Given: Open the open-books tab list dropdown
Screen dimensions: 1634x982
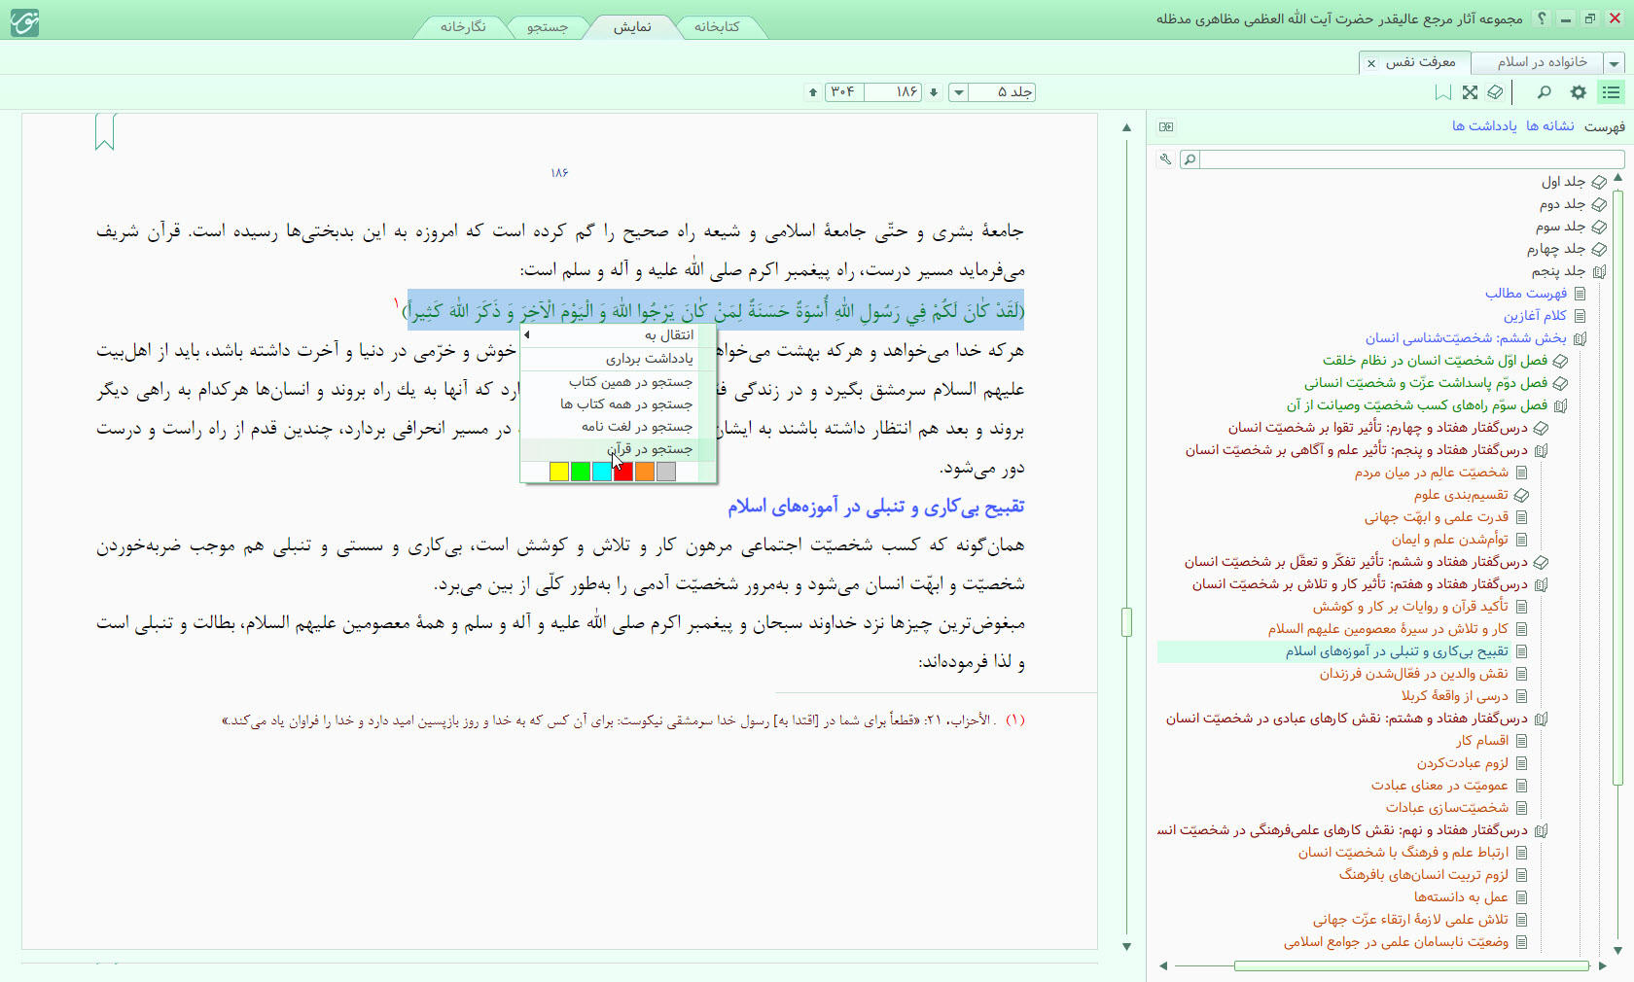Looking at the screenshot, I should pos(1615,63).
